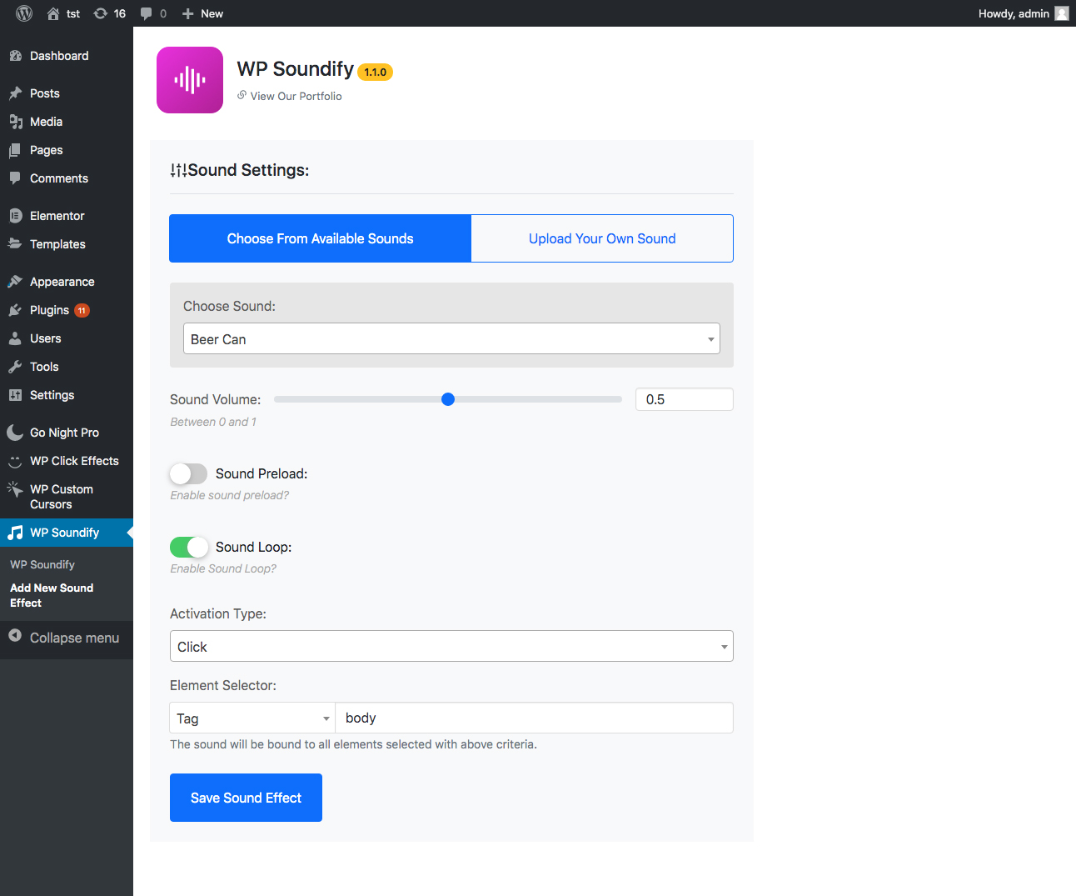Viewport: 1076px width, 896px height.
Task: Click the updates icon showing 16
Action: click(x=101, y=13)
